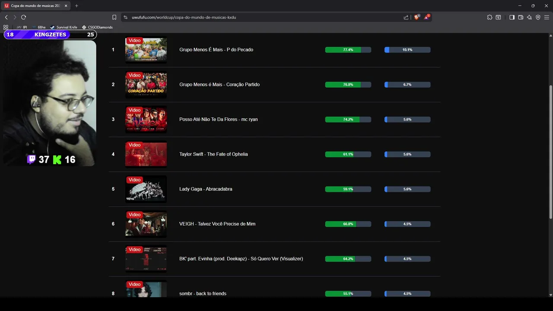Open the browser hamburger menu
553x311 pixels.
[547, 17]
